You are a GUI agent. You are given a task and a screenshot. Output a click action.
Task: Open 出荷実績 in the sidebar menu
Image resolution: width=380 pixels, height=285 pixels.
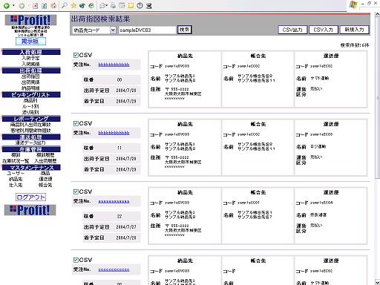point(30,82)
